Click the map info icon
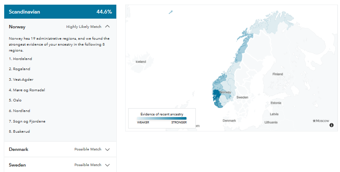 (x=331, y=125)
